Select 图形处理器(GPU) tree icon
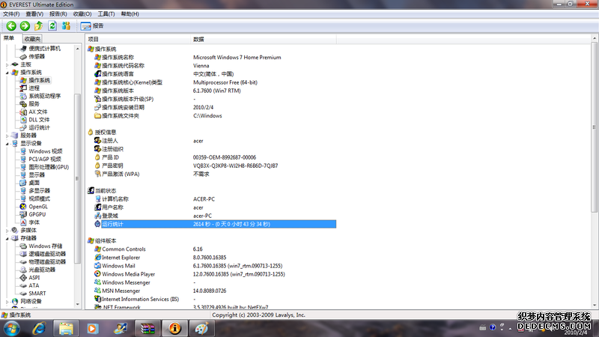The height and width of the screenshot is (337, 599). (x=23, y=167)
